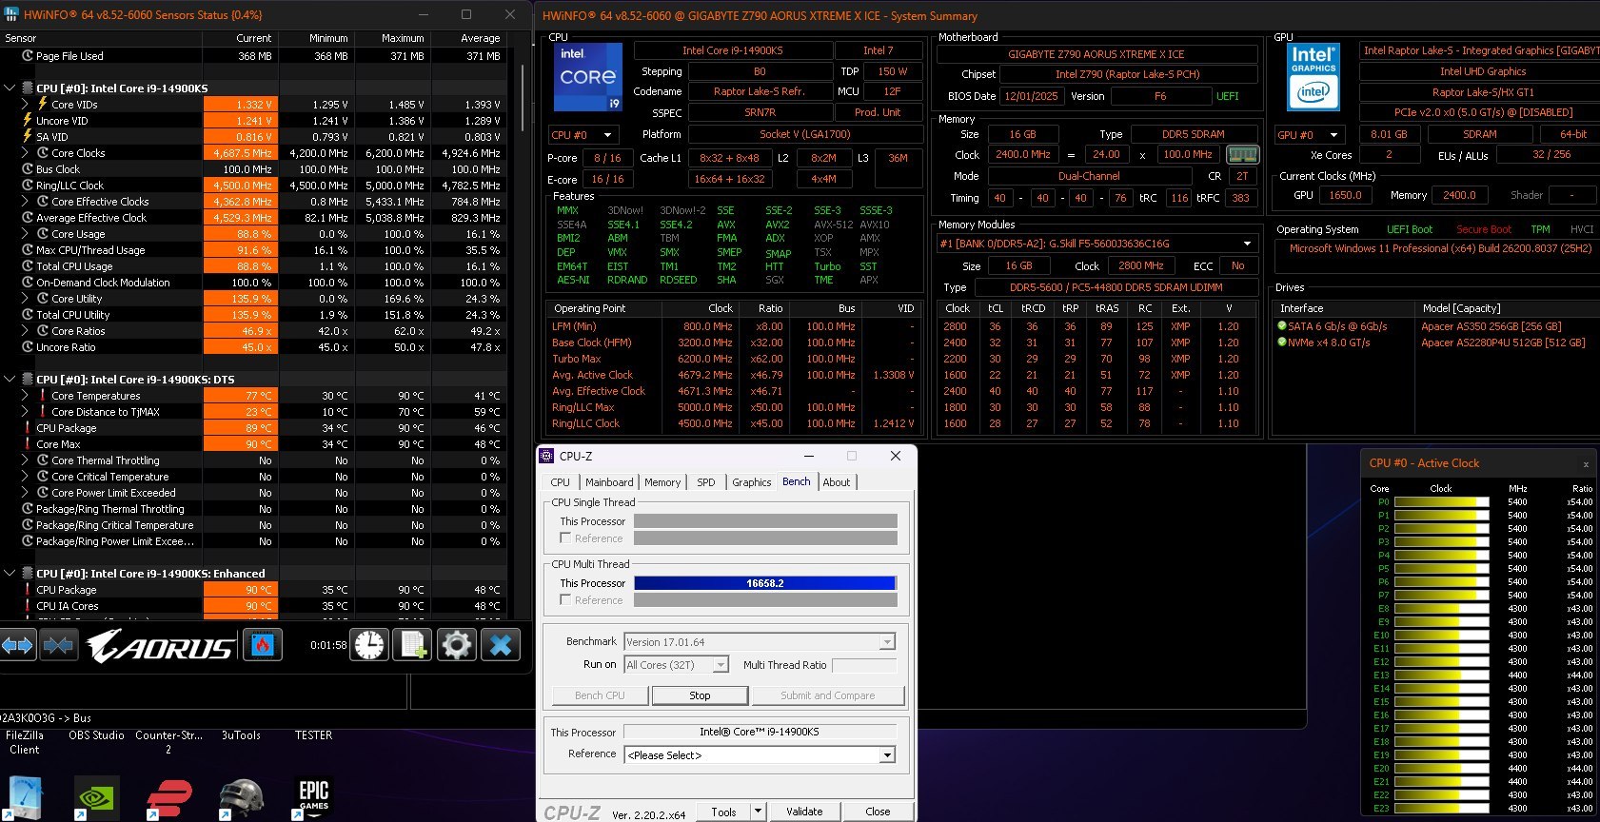The height and width of the screenshot is (822, 1600).
Task: Click the Close button at CPU-Z bottom
Action: (878, 812)
